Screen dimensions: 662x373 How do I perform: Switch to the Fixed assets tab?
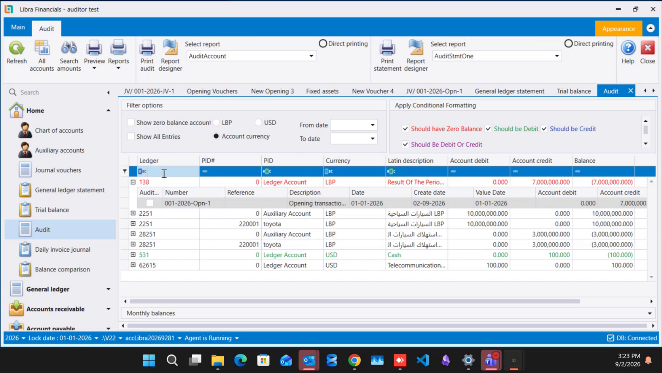pyautogui.click(x=322, y=91)
